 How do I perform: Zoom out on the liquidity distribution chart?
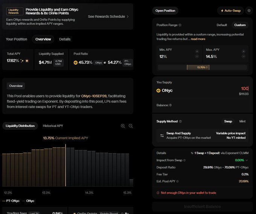pos(131,126)
